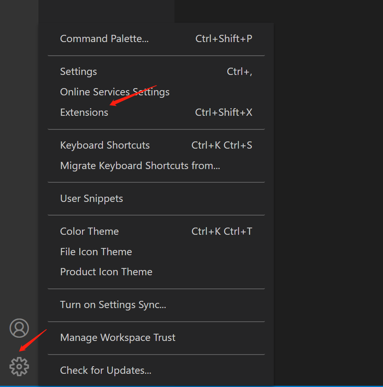Select Product Icon Theme

[106, 272]
